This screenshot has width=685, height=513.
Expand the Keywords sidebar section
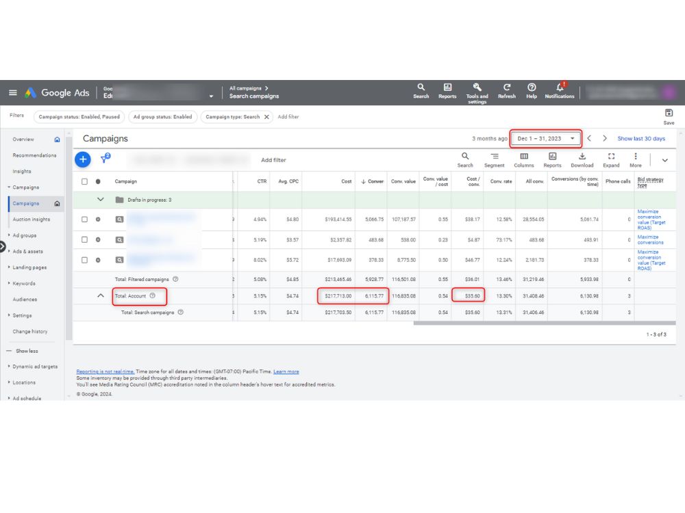pyautogui.click(x=23, y=284)
